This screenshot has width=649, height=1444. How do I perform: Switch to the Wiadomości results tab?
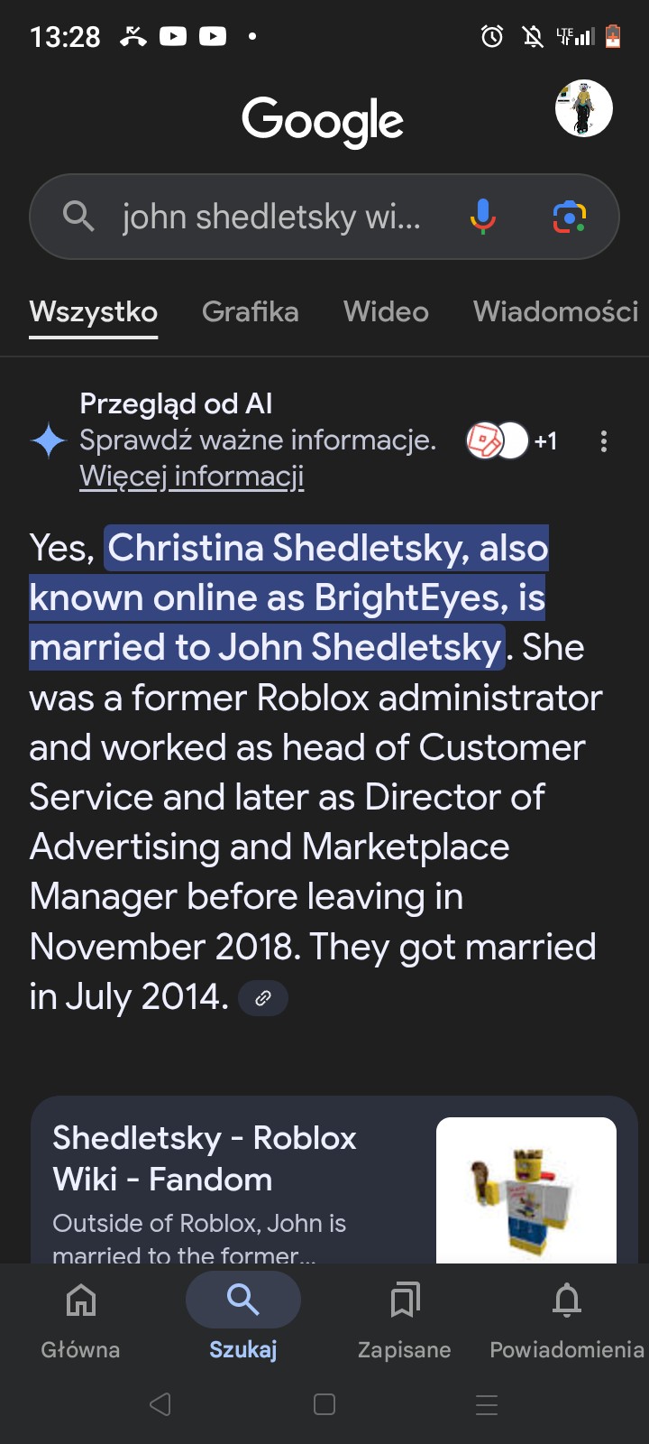pos(555,311)
